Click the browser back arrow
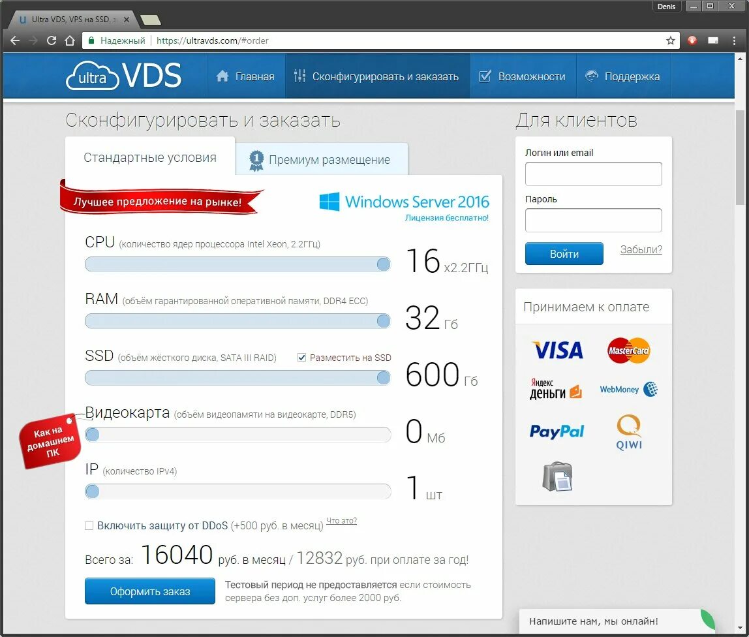The width and height of the screenshot is (749, 637). coord(15,40)
